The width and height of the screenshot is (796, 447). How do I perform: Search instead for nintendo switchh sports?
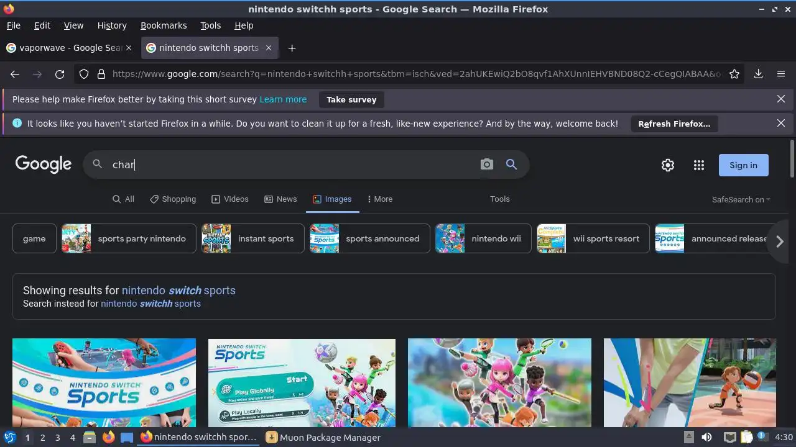[x=150, y=304]
